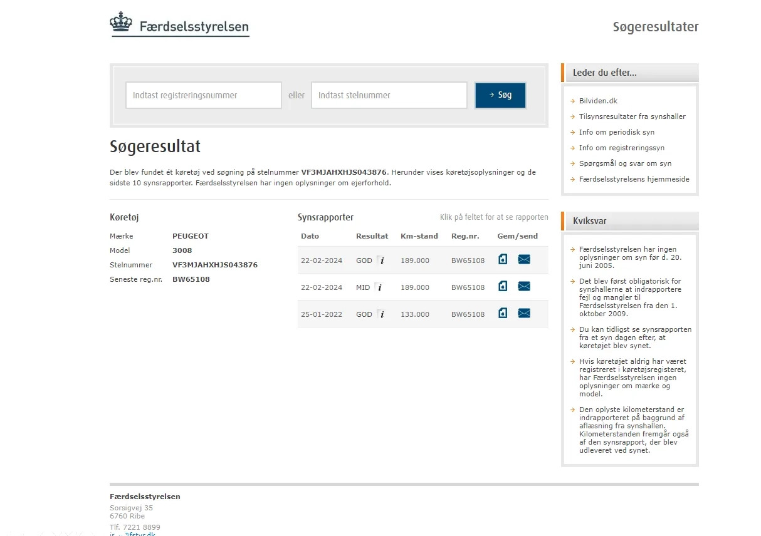Open info icon for 25-01-2022 GOD result
761x536 pixels.
point(381,314)
